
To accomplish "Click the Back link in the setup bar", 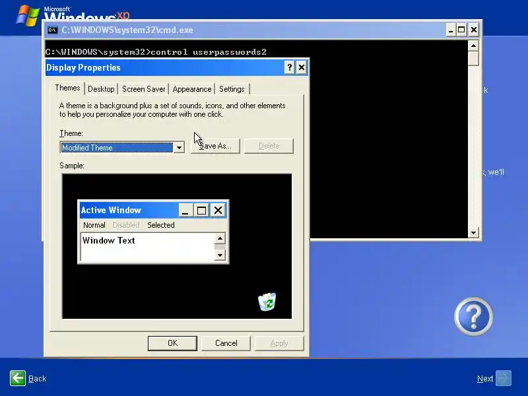I will [x=38, y=378].
